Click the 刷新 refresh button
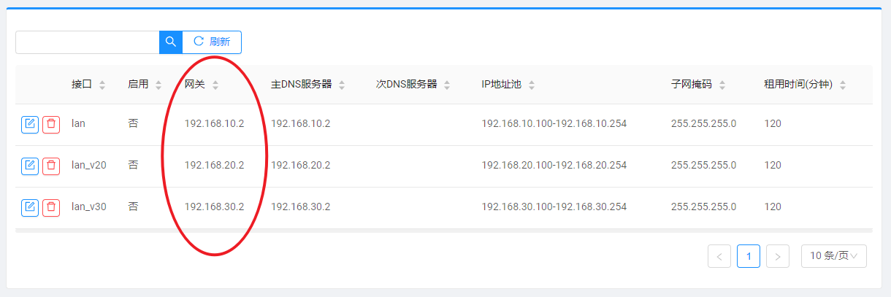This screenshot has height=297, width=891. [212, 42]
